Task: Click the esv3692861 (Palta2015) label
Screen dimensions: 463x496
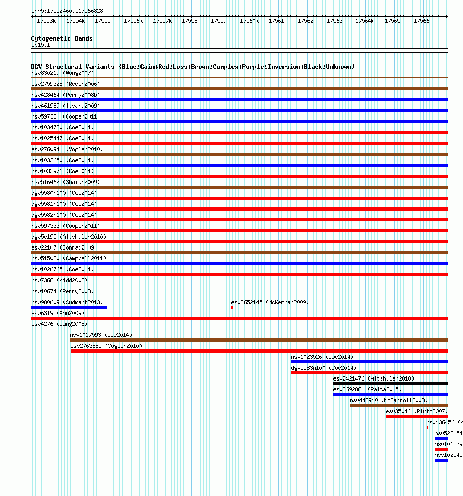Action: click(x=367, y=389)
